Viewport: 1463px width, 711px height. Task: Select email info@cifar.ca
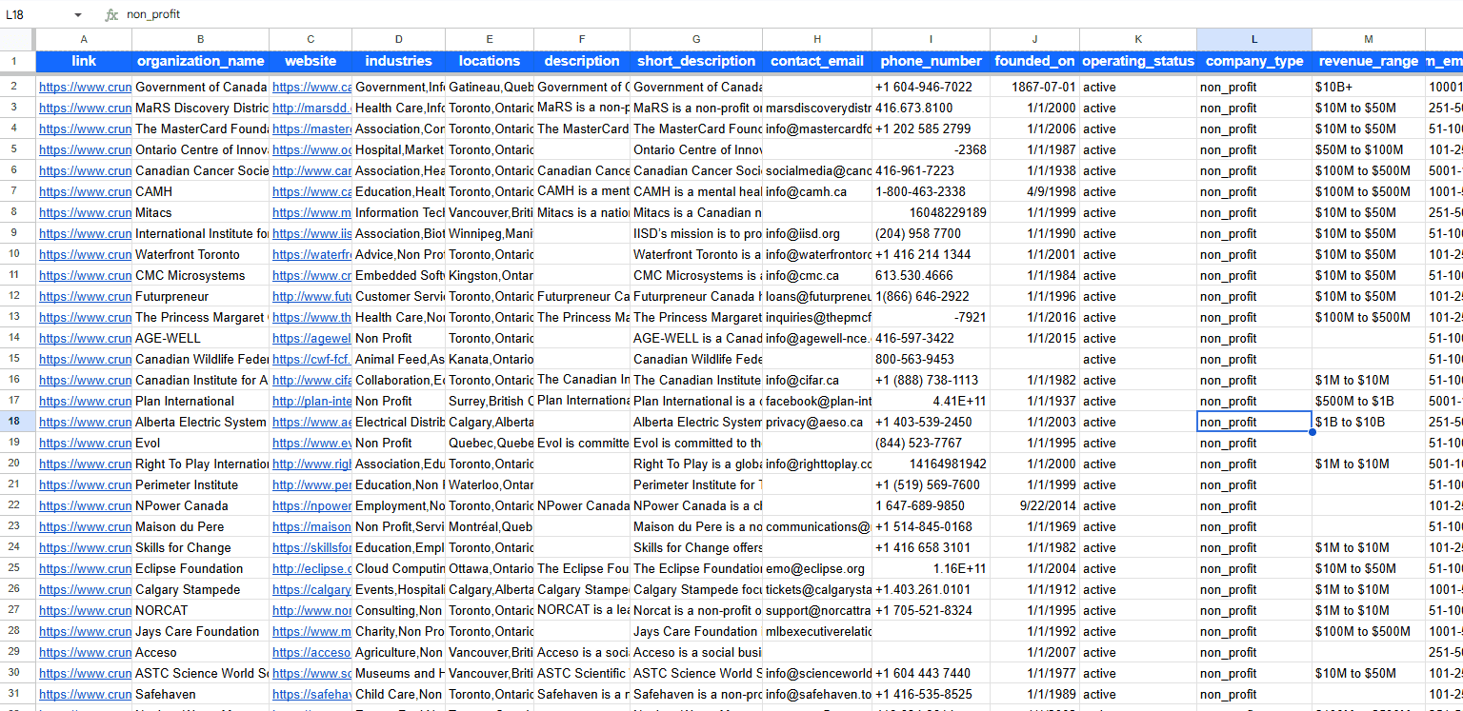(816, 380)
